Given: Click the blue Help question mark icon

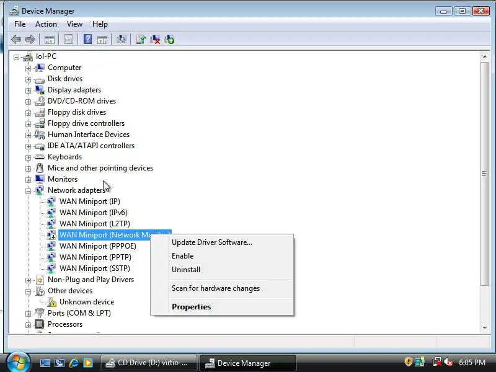Looking at the screenshot, I should click(x=87, y=39).
